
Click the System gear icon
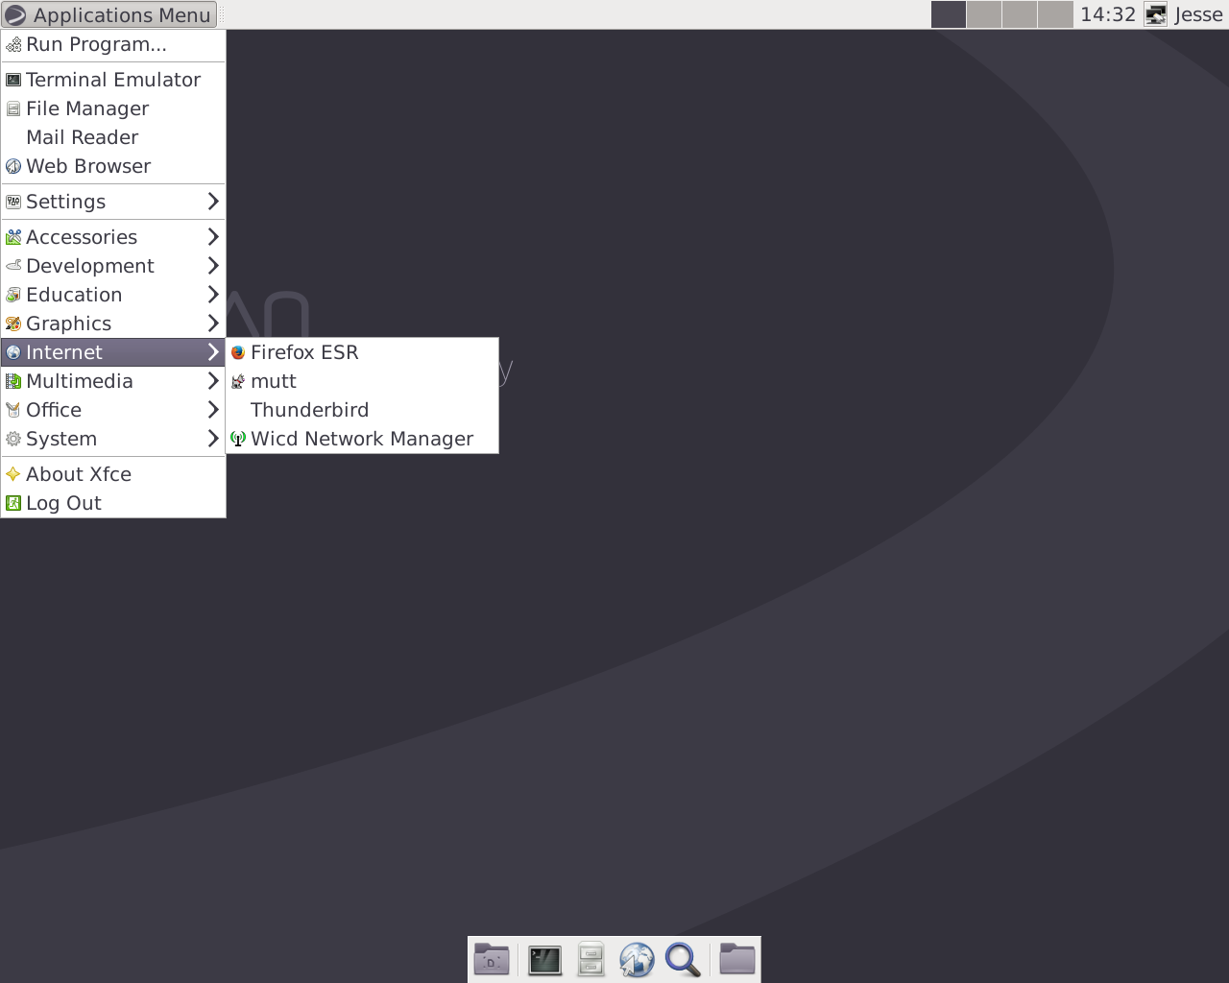(x=13, y=439)
